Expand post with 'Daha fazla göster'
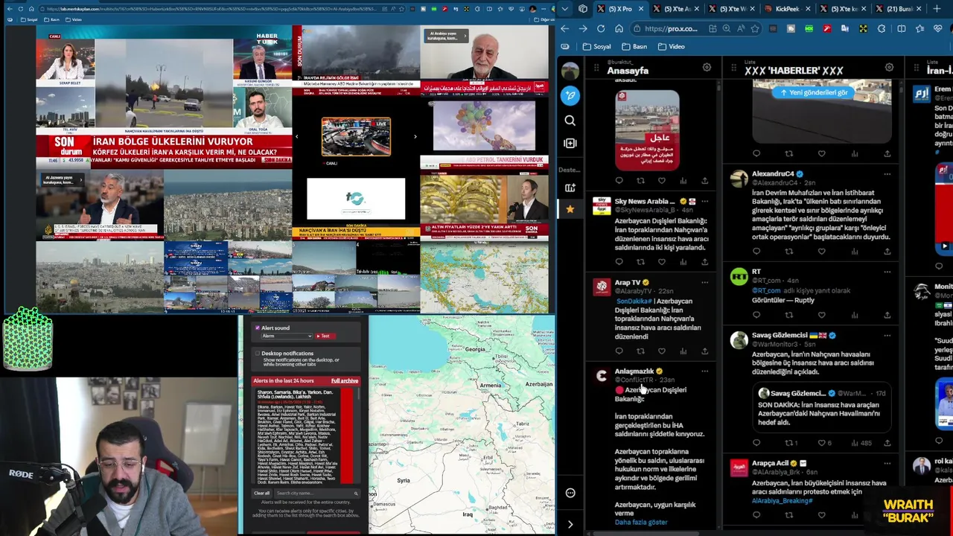The image size is (953, 536). point(641,523)
